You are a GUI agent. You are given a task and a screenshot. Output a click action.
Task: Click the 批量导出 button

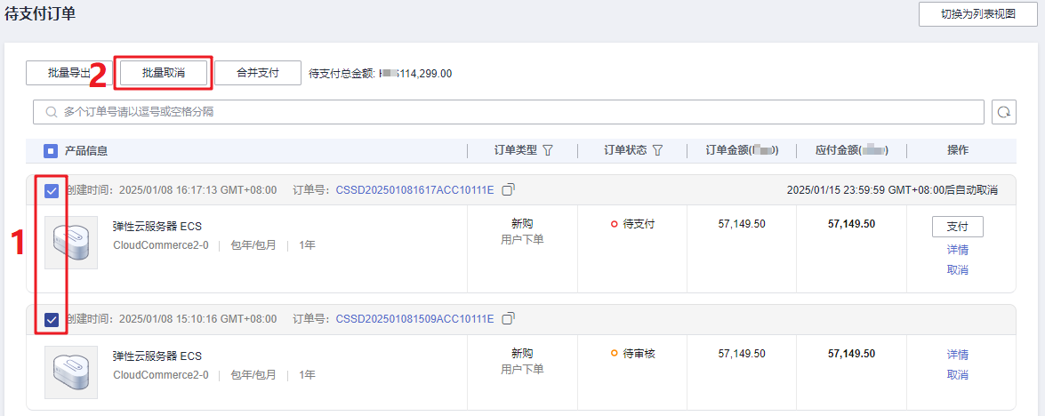69,73
